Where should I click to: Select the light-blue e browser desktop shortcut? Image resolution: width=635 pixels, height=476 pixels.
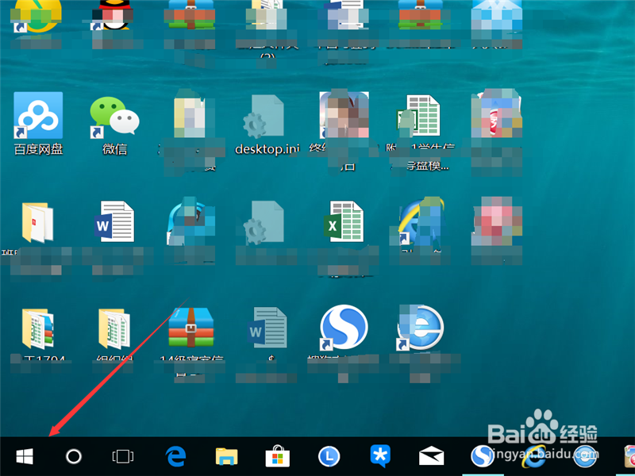tap(421, 328)
